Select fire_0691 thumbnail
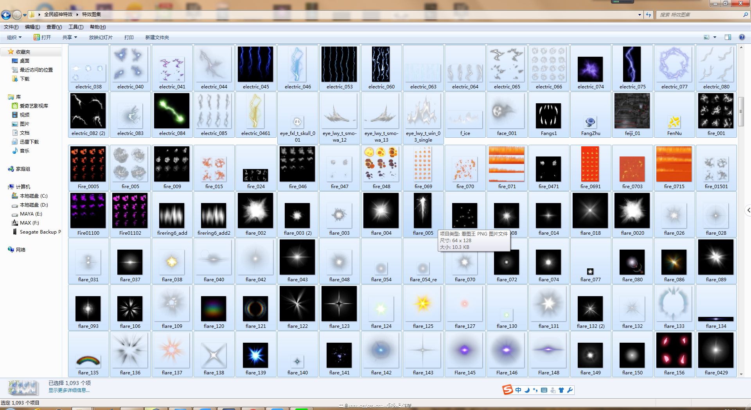The image size is (751, 410). click(x=591, y=168)
